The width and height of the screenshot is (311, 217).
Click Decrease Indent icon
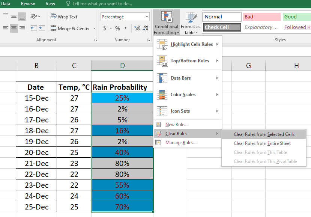pos(33,28)
